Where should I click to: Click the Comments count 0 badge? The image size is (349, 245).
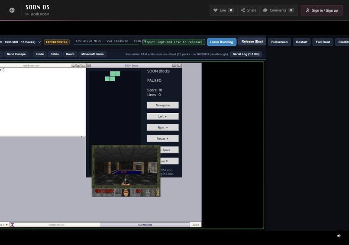coord(291,10)
